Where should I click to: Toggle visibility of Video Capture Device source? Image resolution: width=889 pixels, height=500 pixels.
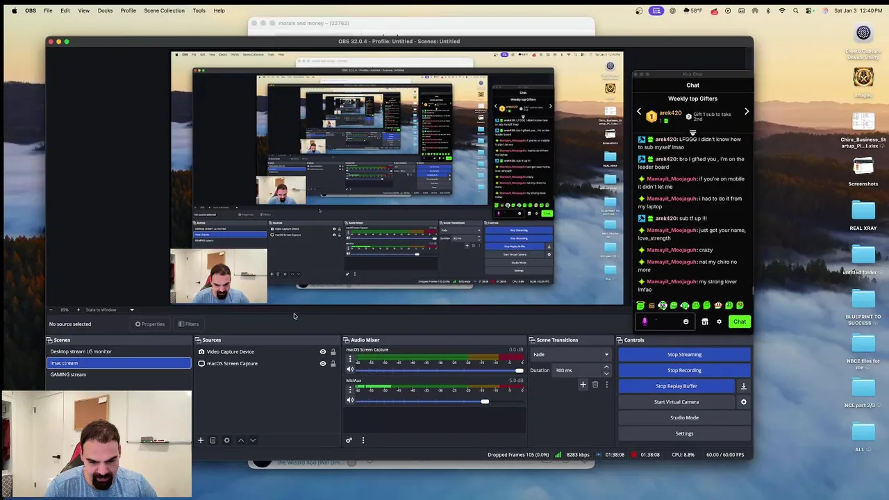coord(322,352)
